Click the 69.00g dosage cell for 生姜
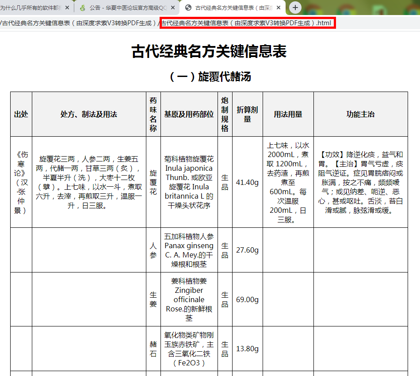Screen dimensions: 420x376 click(x=247, y=299)
